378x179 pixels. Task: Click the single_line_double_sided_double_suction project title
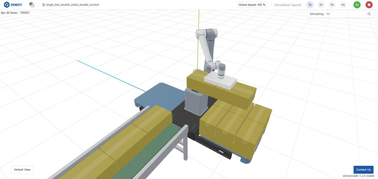[72, 5]
